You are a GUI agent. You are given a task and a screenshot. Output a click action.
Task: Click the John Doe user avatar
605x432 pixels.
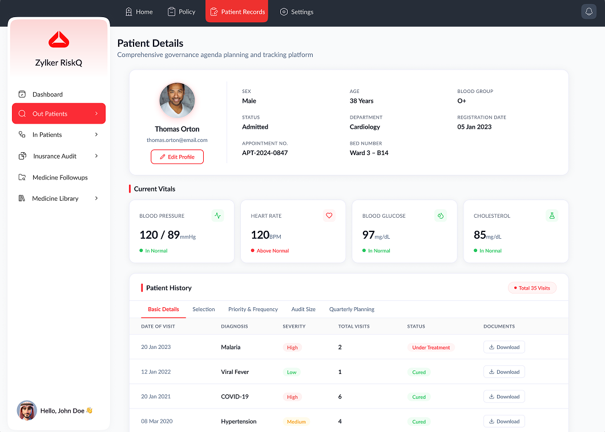27,410
